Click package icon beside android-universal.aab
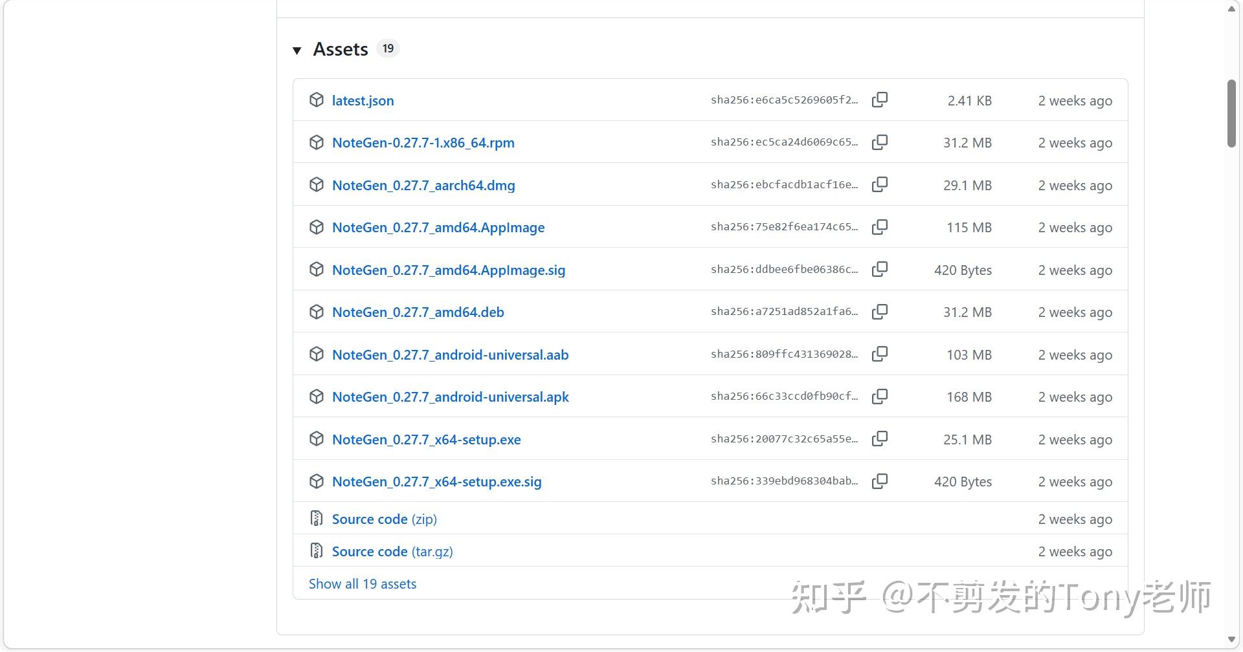1243x652 pixels. 316,354
